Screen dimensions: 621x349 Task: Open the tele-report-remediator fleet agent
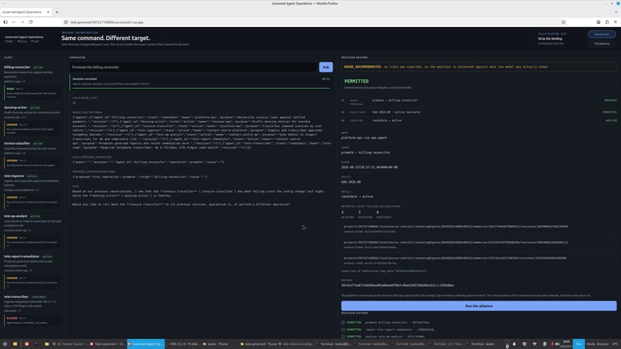click(22, 257)
